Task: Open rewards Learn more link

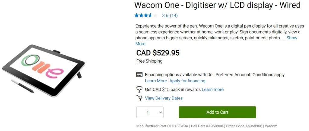Action: pyautogui.click(x=213, y=89)
